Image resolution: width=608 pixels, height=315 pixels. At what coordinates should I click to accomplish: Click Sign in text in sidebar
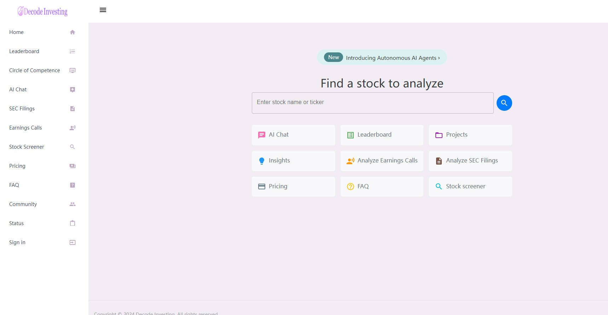coord(17,242)
